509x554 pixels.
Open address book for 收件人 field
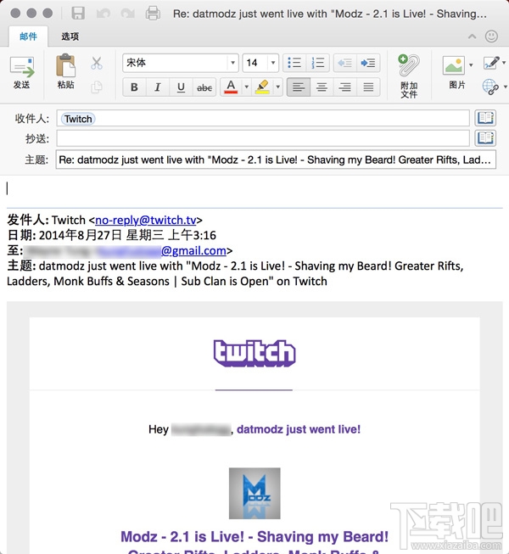point(485,118)
